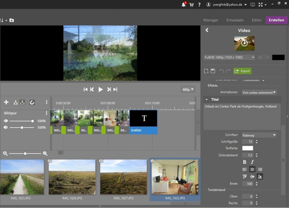Align title text left
The height and width of the screenshot is (208, 289).
click(245, 169)
